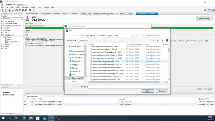Click the change view layout icon
215x121 pixels.
pos(154,40)
